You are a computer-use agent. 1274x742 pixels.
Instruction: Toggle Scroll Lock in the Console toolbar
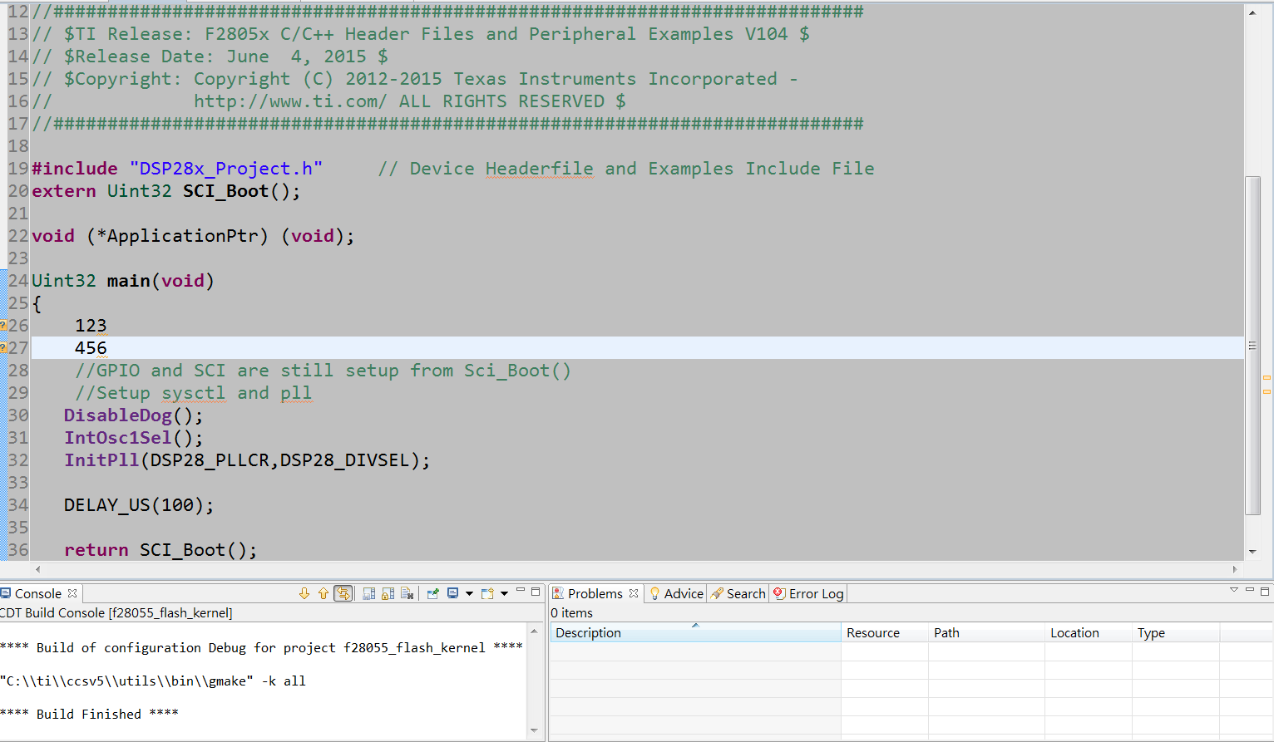coord(388,593)
